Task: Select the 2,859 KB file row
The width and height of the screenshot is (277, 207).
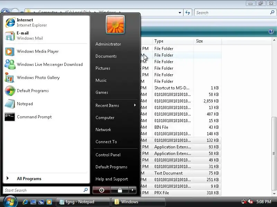Action: [x=181, y=101]
